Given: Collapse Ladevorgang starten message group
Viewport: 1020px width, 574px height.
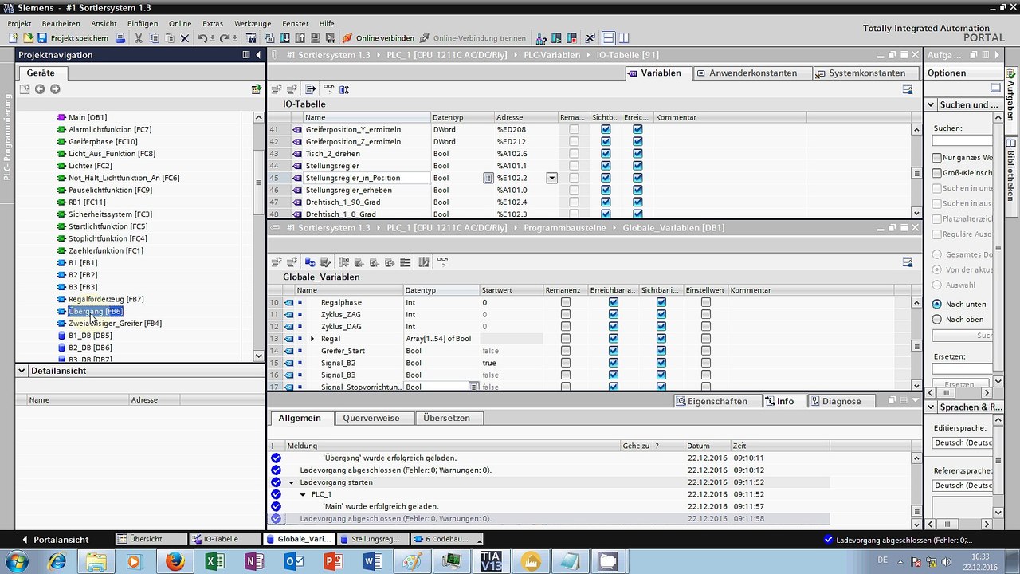Looking at the screenshot, I should [292, 482].
